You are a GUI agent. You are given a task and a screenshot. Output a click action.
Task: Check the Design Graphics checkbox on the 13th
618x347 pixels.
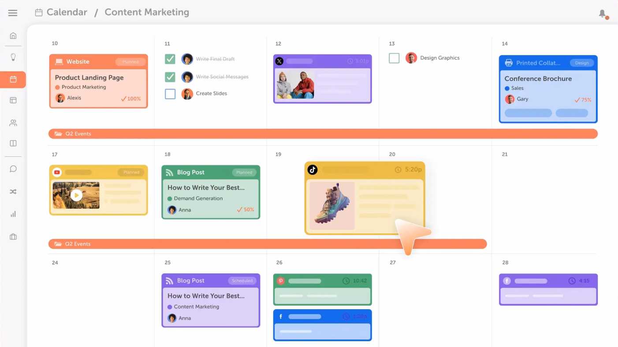pyautogui.click(x=394, y=58)
